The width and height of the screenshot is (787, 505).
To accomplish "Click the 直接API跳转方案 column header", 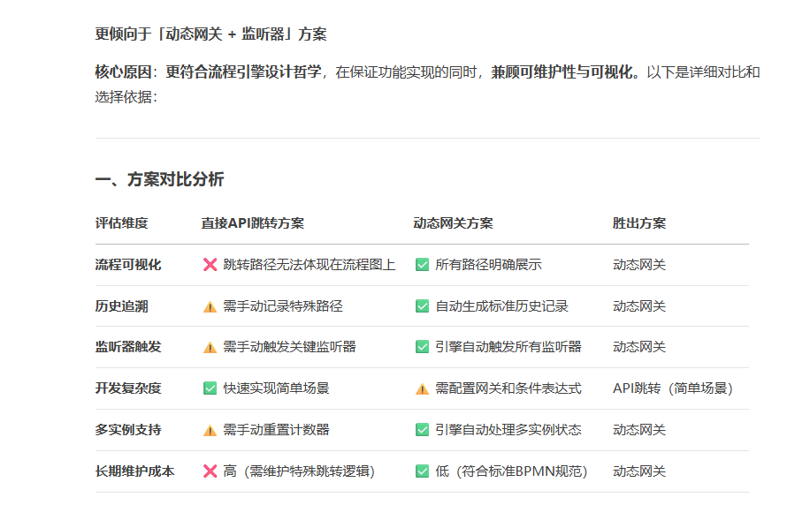I will pyautogui.click(x=253, y=223).
